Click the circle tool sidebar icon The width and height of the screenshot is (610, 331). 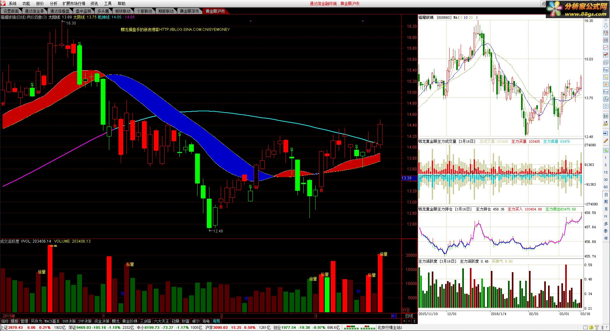pyautogui.click(x=606, y=106)
